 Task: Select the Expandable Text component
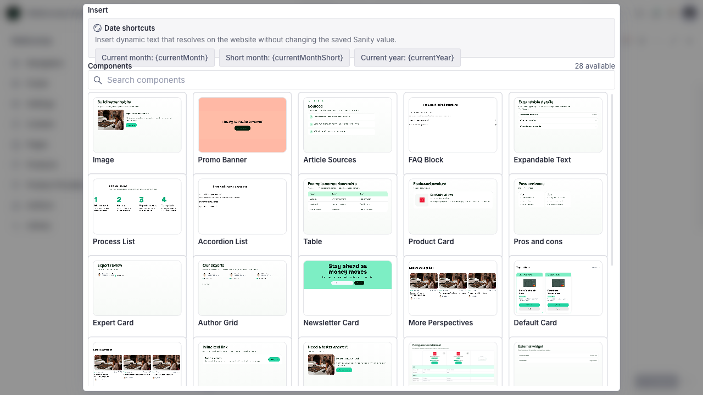coord(558,133)
